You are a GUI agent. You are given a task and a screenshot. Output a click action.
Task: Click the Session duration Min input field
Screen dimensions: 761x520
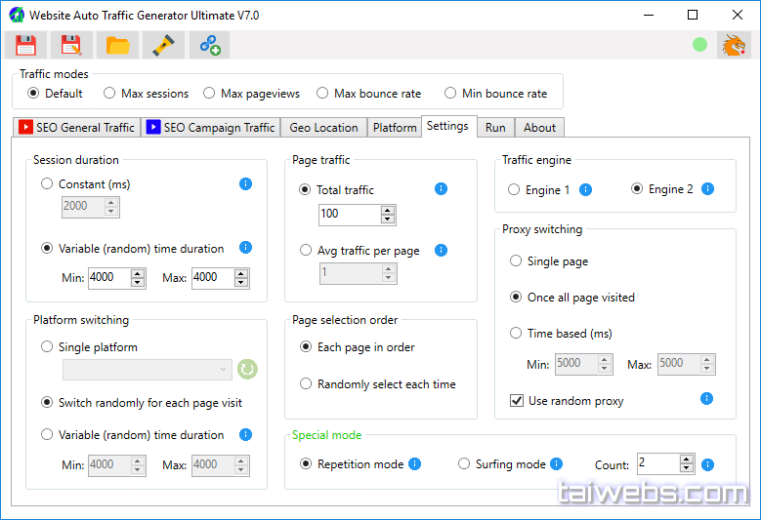coord(106,278)
